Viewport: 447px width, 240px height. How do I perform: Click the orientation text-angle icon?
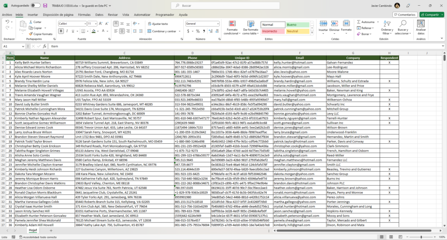tap(135, 24)
